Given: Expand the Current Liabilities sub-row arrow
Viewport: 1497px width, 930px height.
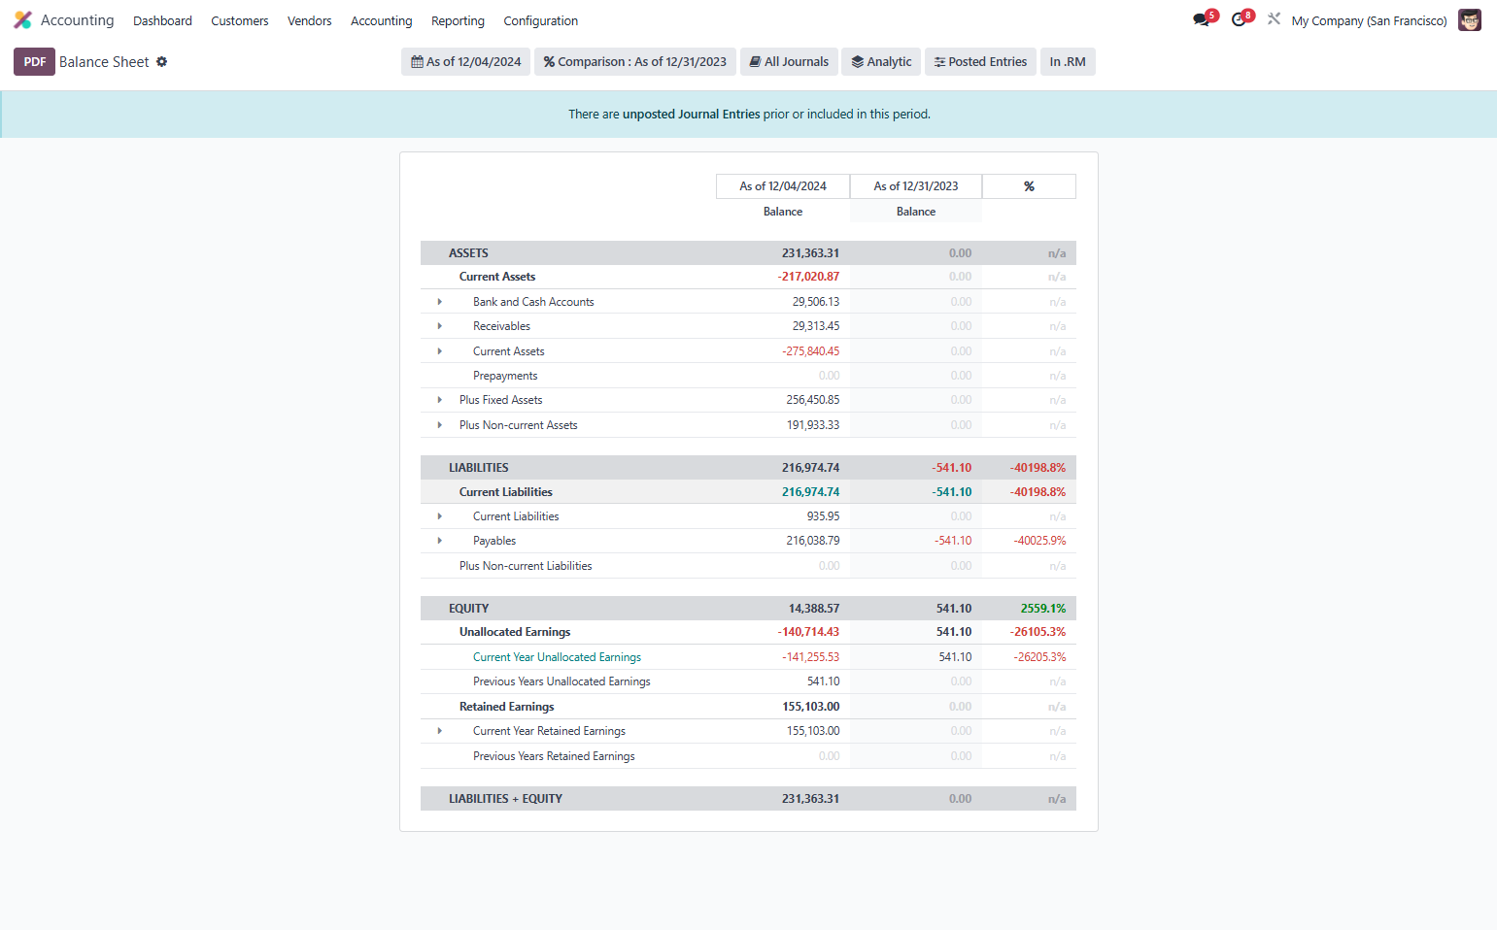Looking at the screenshot, I should (x=440, y=516).
